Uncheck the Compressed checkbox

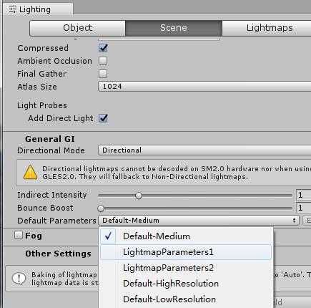103,48
